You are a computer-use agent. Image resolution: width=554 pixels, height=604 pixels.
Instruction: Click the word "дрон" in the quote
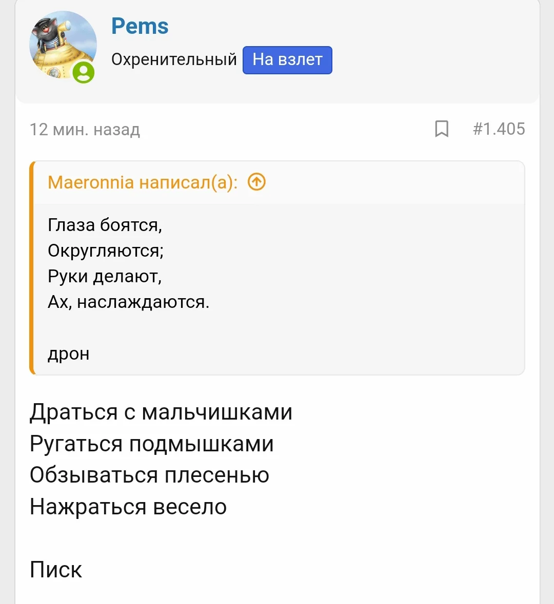(69, 353)
